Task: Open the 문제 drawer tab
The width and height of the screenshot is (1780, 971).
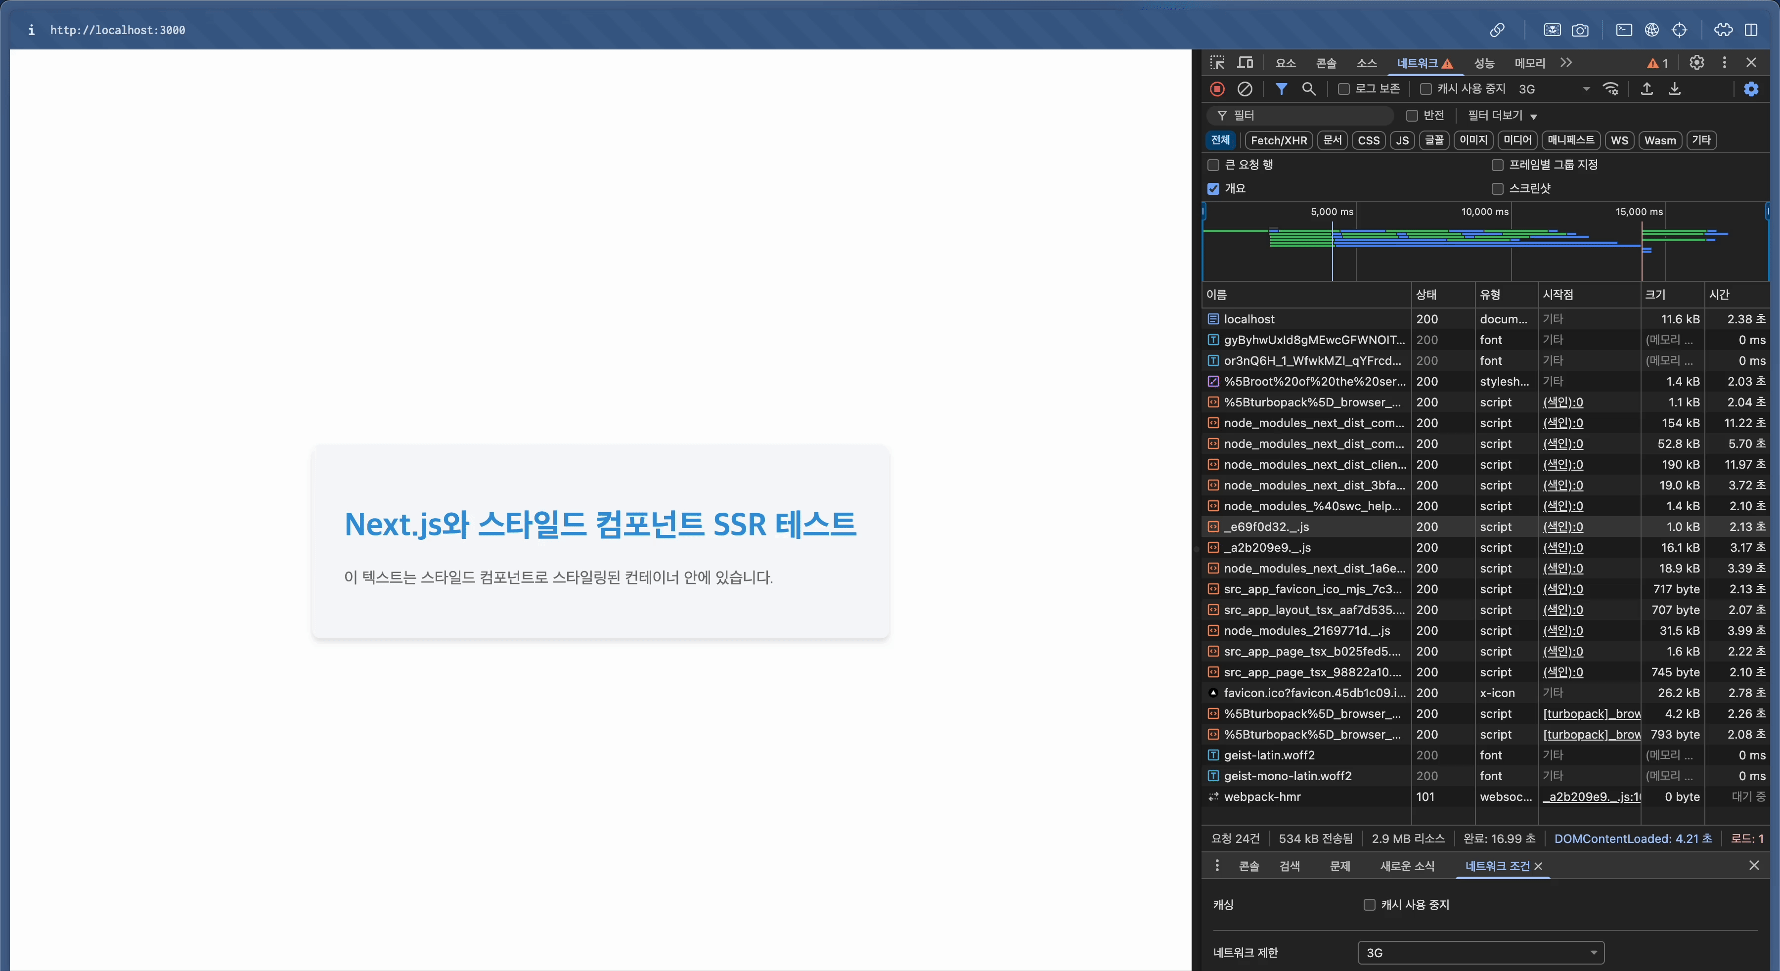Action: coord(1340,866)
